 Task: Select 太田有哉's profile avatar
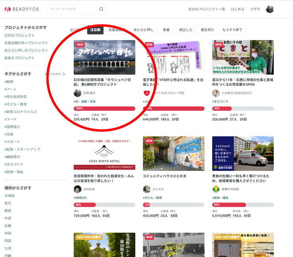pyautogui.click(x=78, y=189)
